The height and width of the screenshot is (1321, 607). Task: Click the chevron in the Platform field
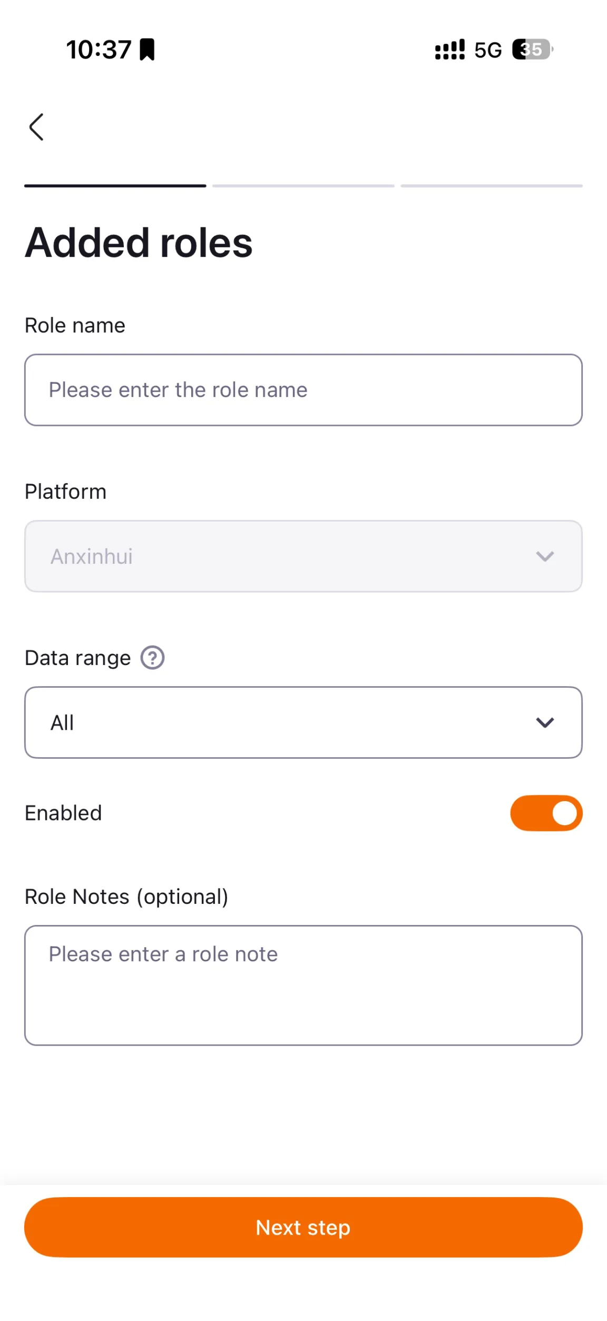pyautogui.click(x=545, y=556)
